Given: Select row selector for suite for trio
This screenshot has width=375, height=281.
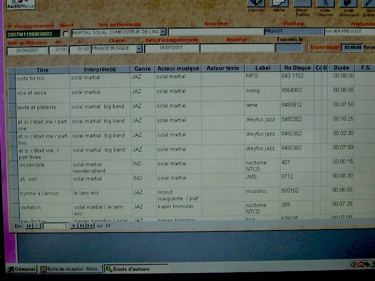Looking at the screenshot, I should tap(11, 82).
